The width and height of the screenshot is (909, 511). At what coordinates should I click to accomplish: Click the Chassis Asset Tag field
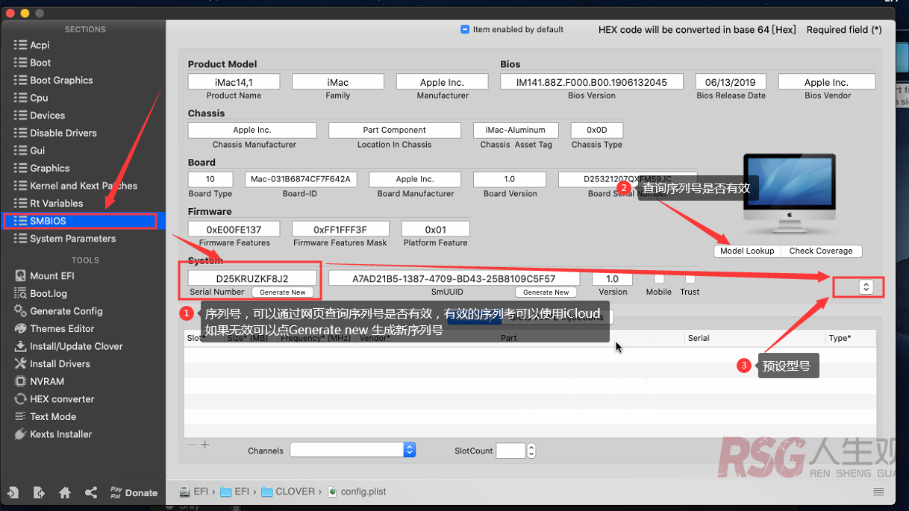point(516,130)
